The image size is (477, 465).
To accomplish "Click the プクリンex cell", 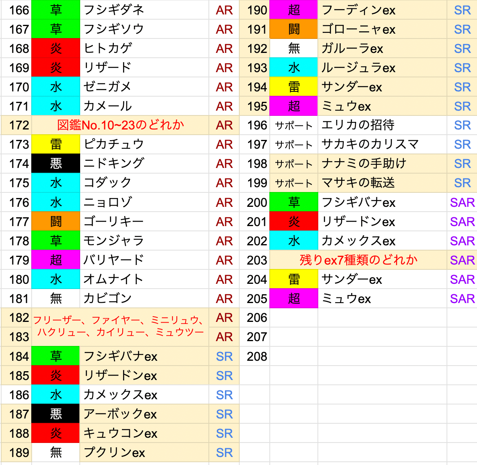I will 144,453.
